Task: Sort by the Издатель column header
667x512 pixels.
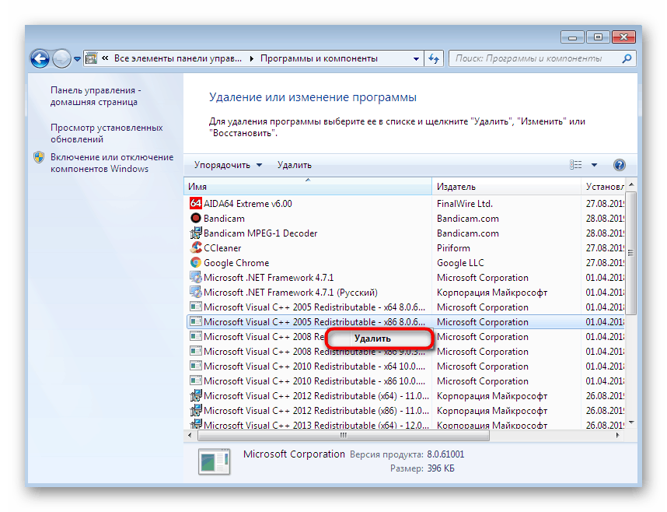Action: (x=506, y=187)
